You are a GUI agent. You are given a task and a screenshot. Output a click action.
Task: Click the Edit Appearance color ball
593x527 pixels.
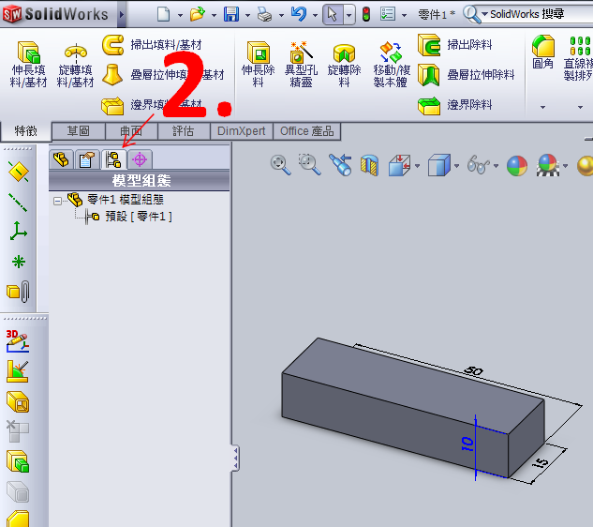click(x=516, y=166)
